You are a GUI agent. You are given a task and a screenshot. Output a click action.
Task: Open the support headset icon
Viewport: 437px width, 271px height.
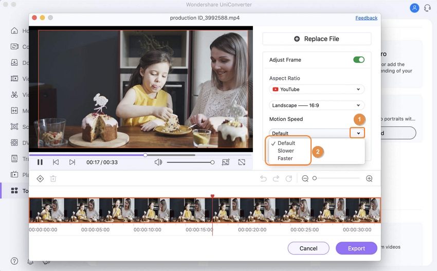[427, 8]
